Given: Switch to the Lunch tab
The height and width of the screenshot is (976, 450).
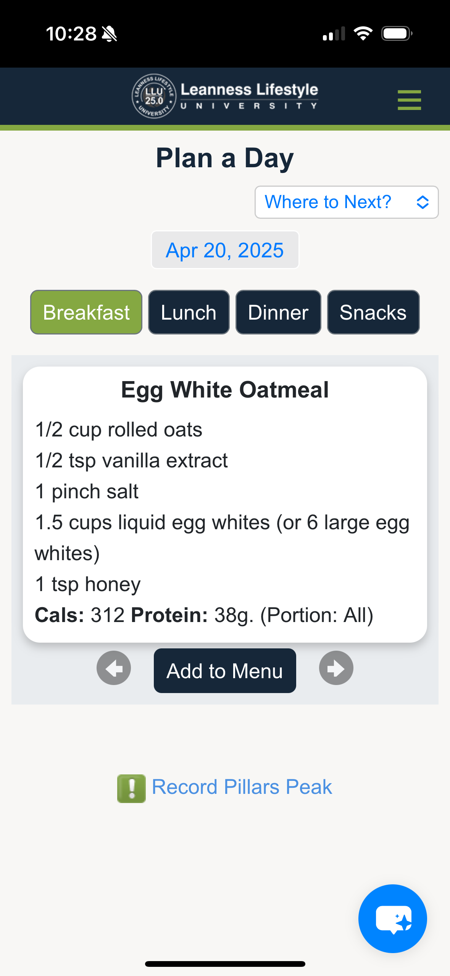Looking at the screenshot, I should (189, 312).
